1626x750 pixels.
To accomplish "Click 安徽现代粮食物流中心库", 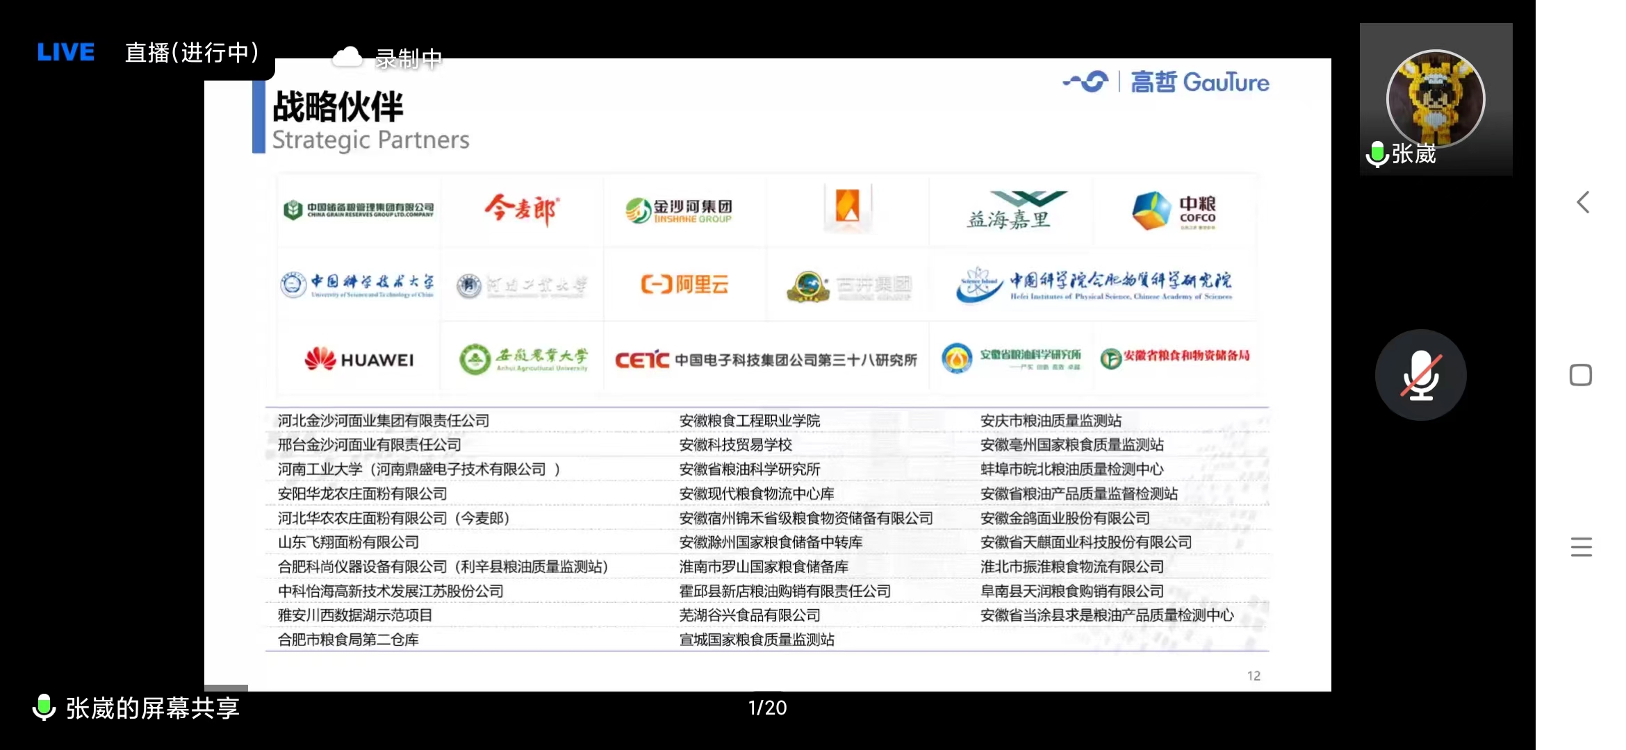I will click(x=757, y=494).
